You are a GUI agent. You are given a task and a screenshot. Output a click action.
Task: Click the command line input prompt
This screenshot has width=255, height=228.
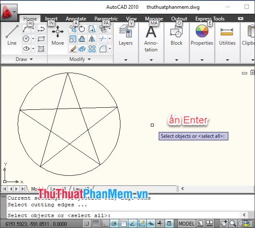[124, 215]
